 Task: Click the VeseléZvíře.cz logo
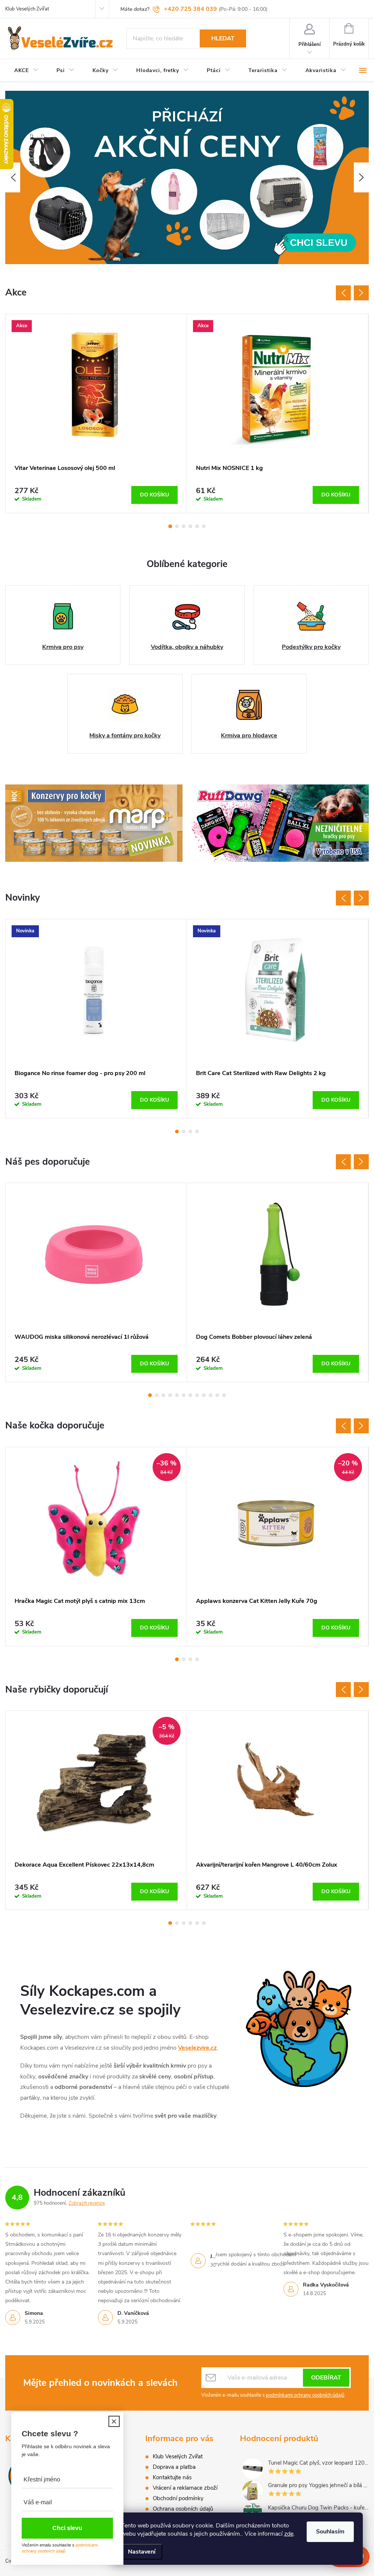(60, 39)
